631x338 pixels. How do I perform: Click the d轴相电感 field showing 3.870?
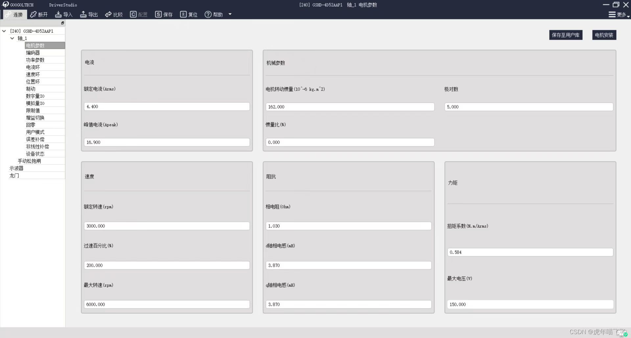pyautogui.click(x=348, y=265)
